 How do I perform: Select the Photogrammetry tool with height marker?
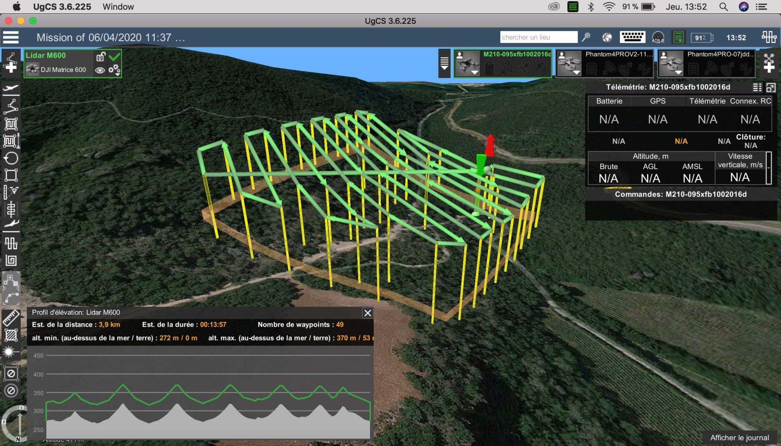click(11, 141)
